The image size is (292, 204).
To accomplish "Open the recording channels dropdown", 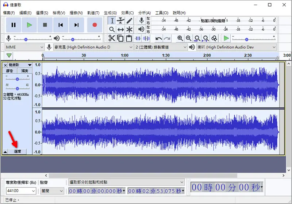I will [161, 47].
